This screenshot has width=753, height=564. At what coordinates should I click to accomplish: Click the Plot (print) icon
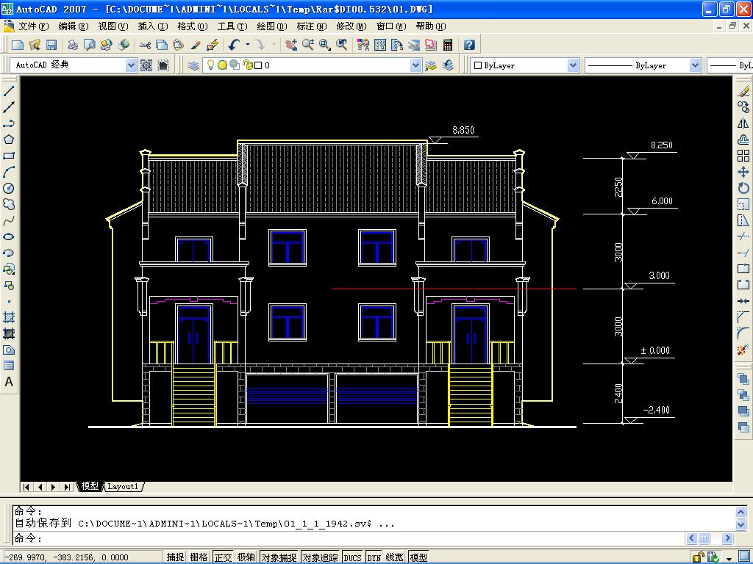click(x=73, y=45)
